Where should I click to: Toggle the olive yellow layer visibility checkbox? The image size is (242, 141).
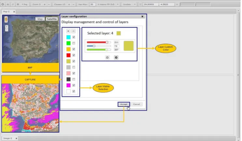pos(74,61)
